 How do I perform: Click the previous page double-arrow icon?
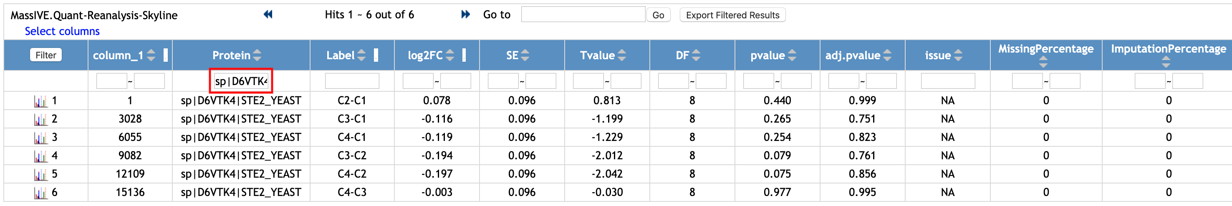coord(268,14)
